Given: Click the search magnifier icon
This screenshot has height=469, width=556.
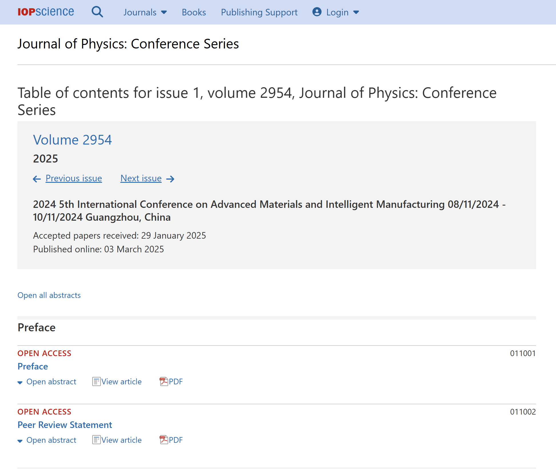Looking at the screenshot, I should (97, 12).
